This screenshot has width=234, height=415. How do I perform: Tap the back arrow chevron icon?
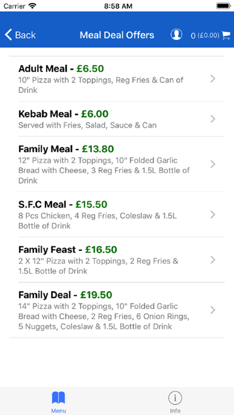8,35
